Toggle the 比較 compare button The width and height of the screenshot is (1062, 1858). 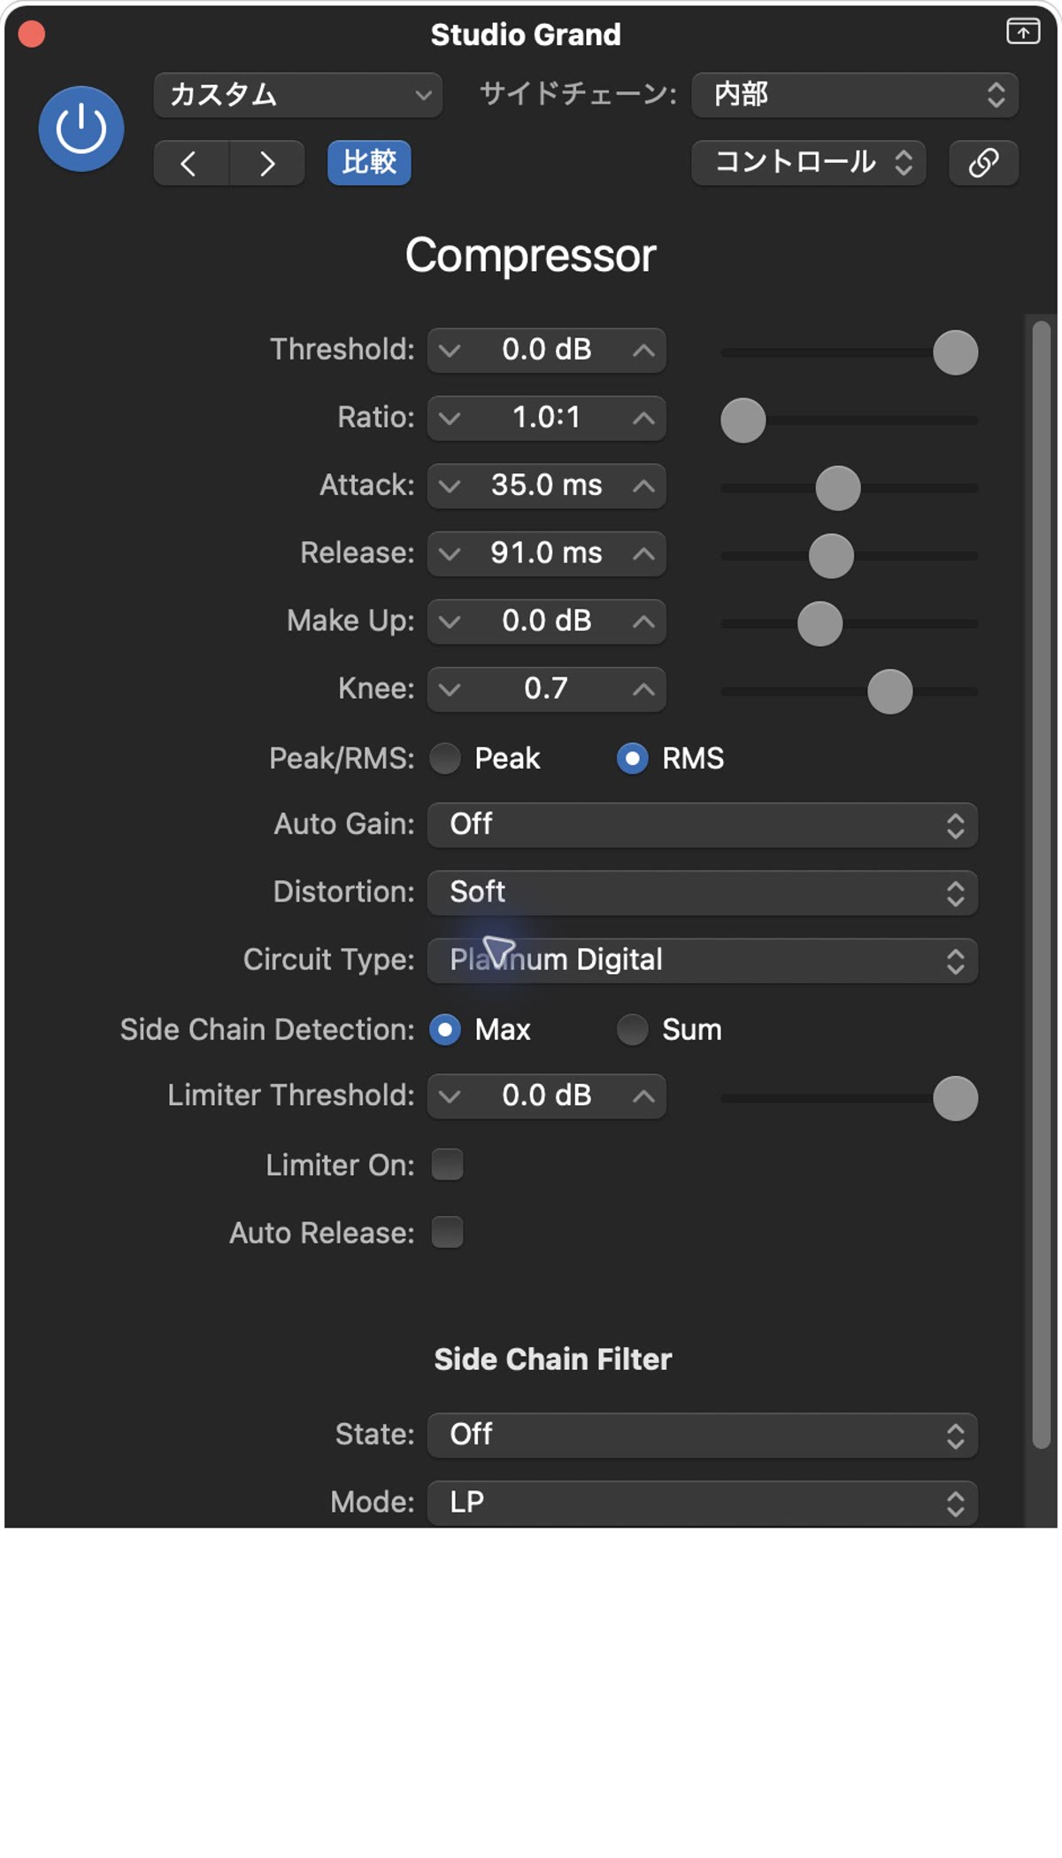tap(369, 163)
